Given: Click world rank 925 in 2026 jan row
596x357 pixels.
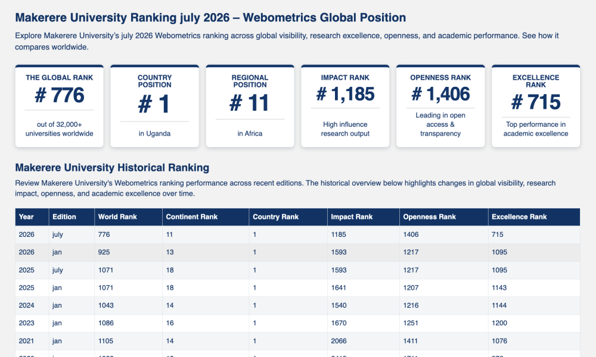Looking at the screenshot, I should point(104,252).
